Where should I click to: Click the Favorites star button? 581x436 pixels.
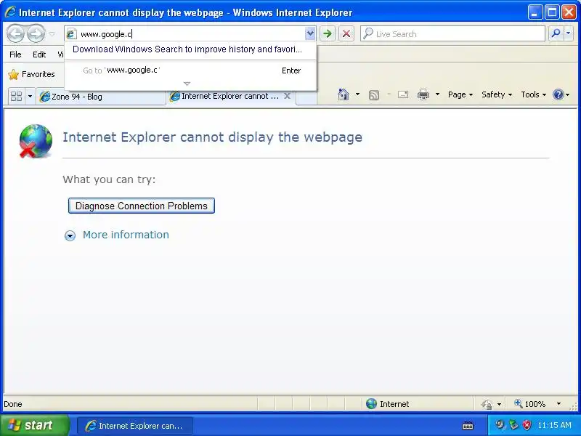31,74
